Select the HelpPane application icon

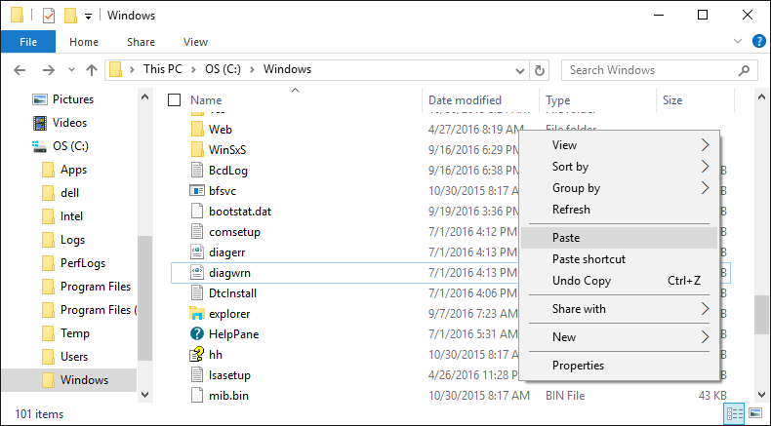(197, 334)
